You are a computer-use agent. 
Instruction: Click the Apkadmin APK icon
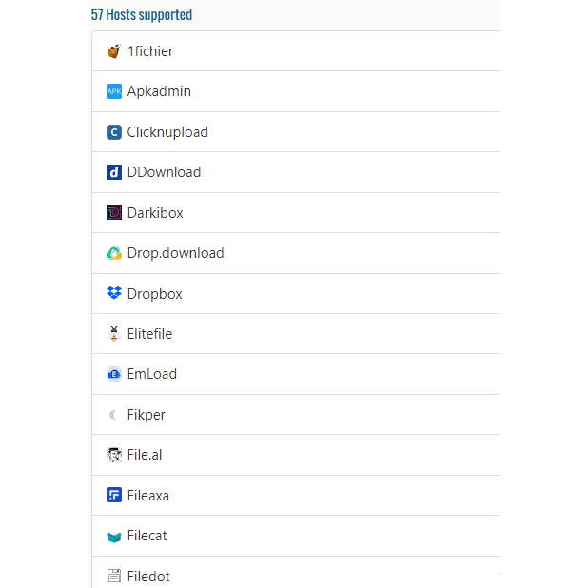[114, 91]
